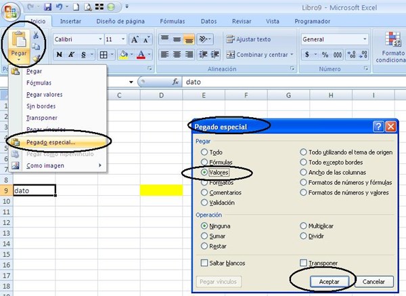The height and width of the screenshot is (296, 406).
Task: Click the Cancelar button
Action: [x=374, y=282]
